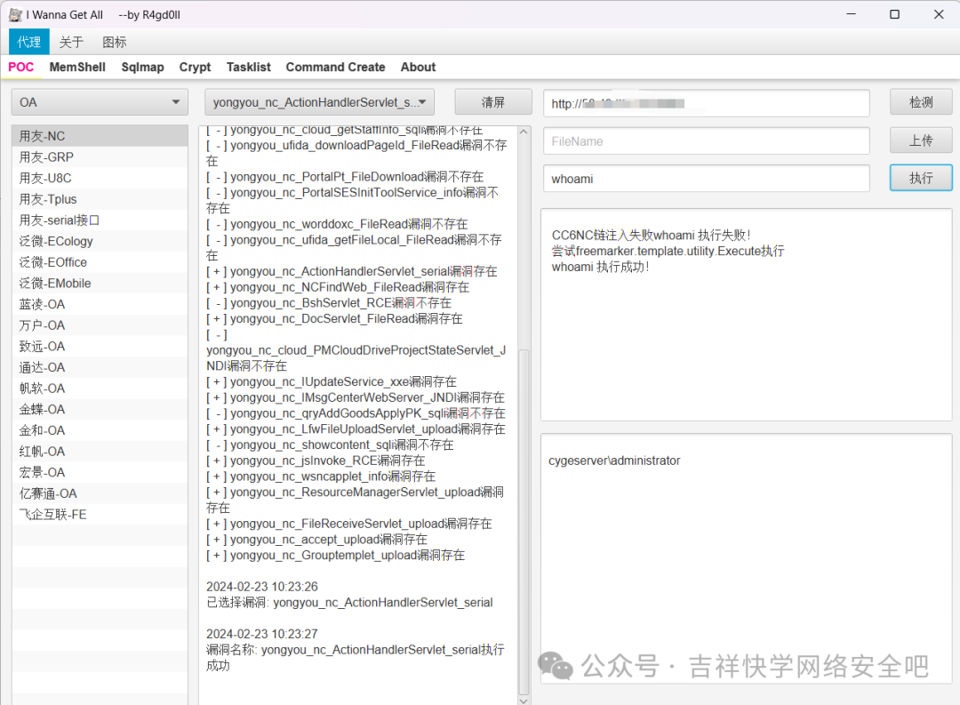This screenshot has width=960, height=705.
Task: Select 金蝶-OA in the list
Action: (x=100, y=409)
